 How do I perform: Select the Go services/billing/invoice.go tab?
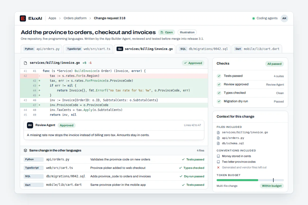point(145,49)
